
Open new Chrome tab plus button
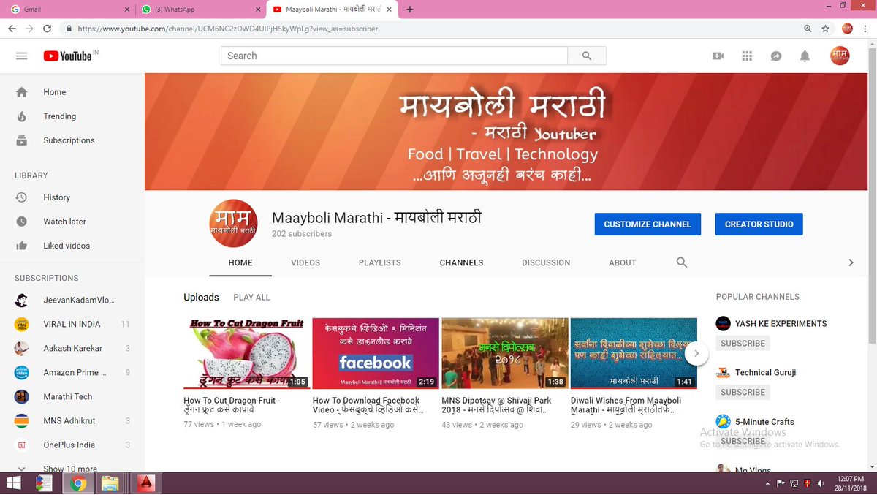click(x=410, y=10)
